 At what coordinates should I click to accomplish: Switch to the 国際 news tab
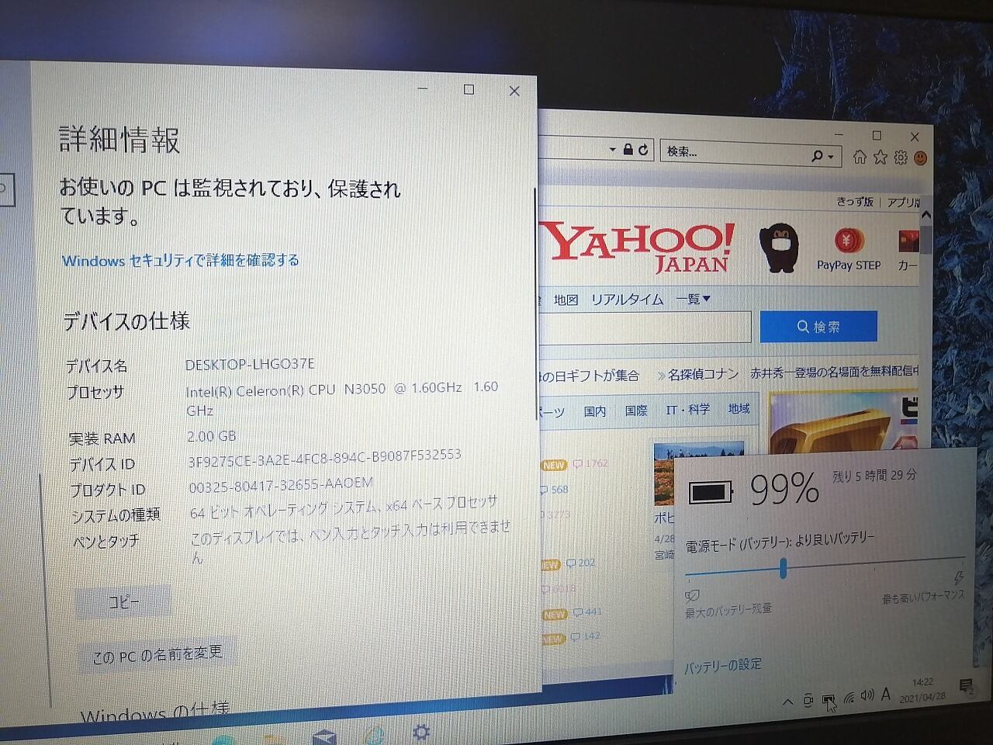636,411
